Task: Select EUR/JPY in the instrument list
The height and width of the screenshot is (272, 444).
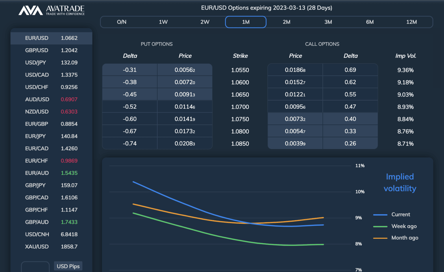Action: (x=51, y=136)
